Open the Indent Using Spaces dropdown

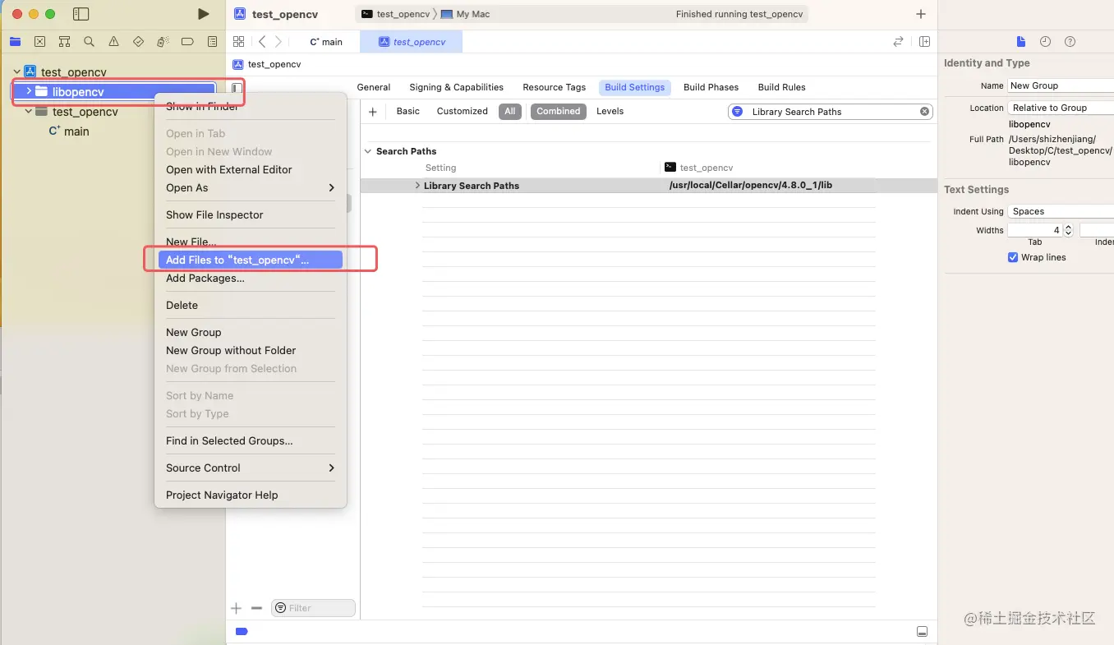[1061, 211]
